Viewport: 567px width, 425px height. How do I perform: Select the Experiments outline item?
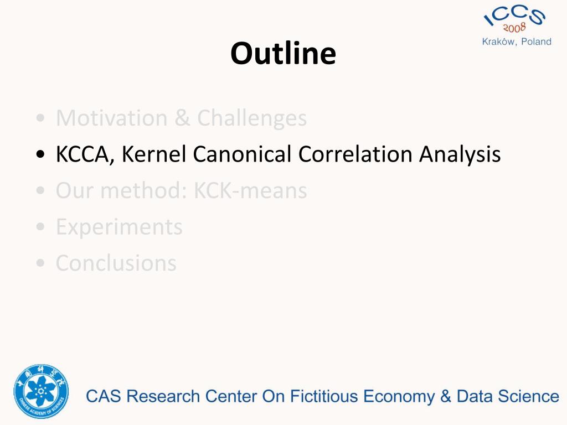(119, 227)
